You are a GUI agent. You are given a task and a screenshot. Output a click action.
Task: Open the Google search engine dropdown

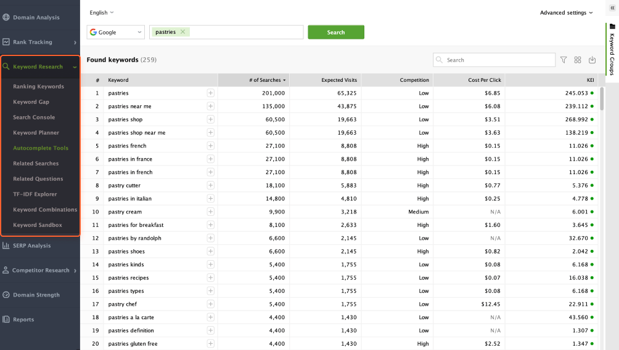pos(115,33)
